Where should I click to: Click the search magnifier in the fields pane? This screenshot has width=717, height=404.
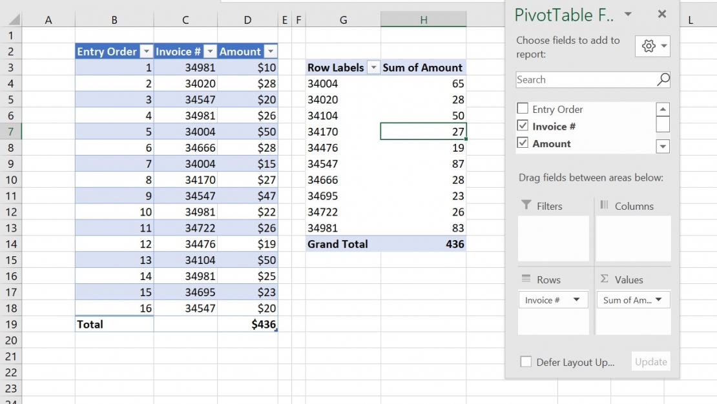pos(662,79)
